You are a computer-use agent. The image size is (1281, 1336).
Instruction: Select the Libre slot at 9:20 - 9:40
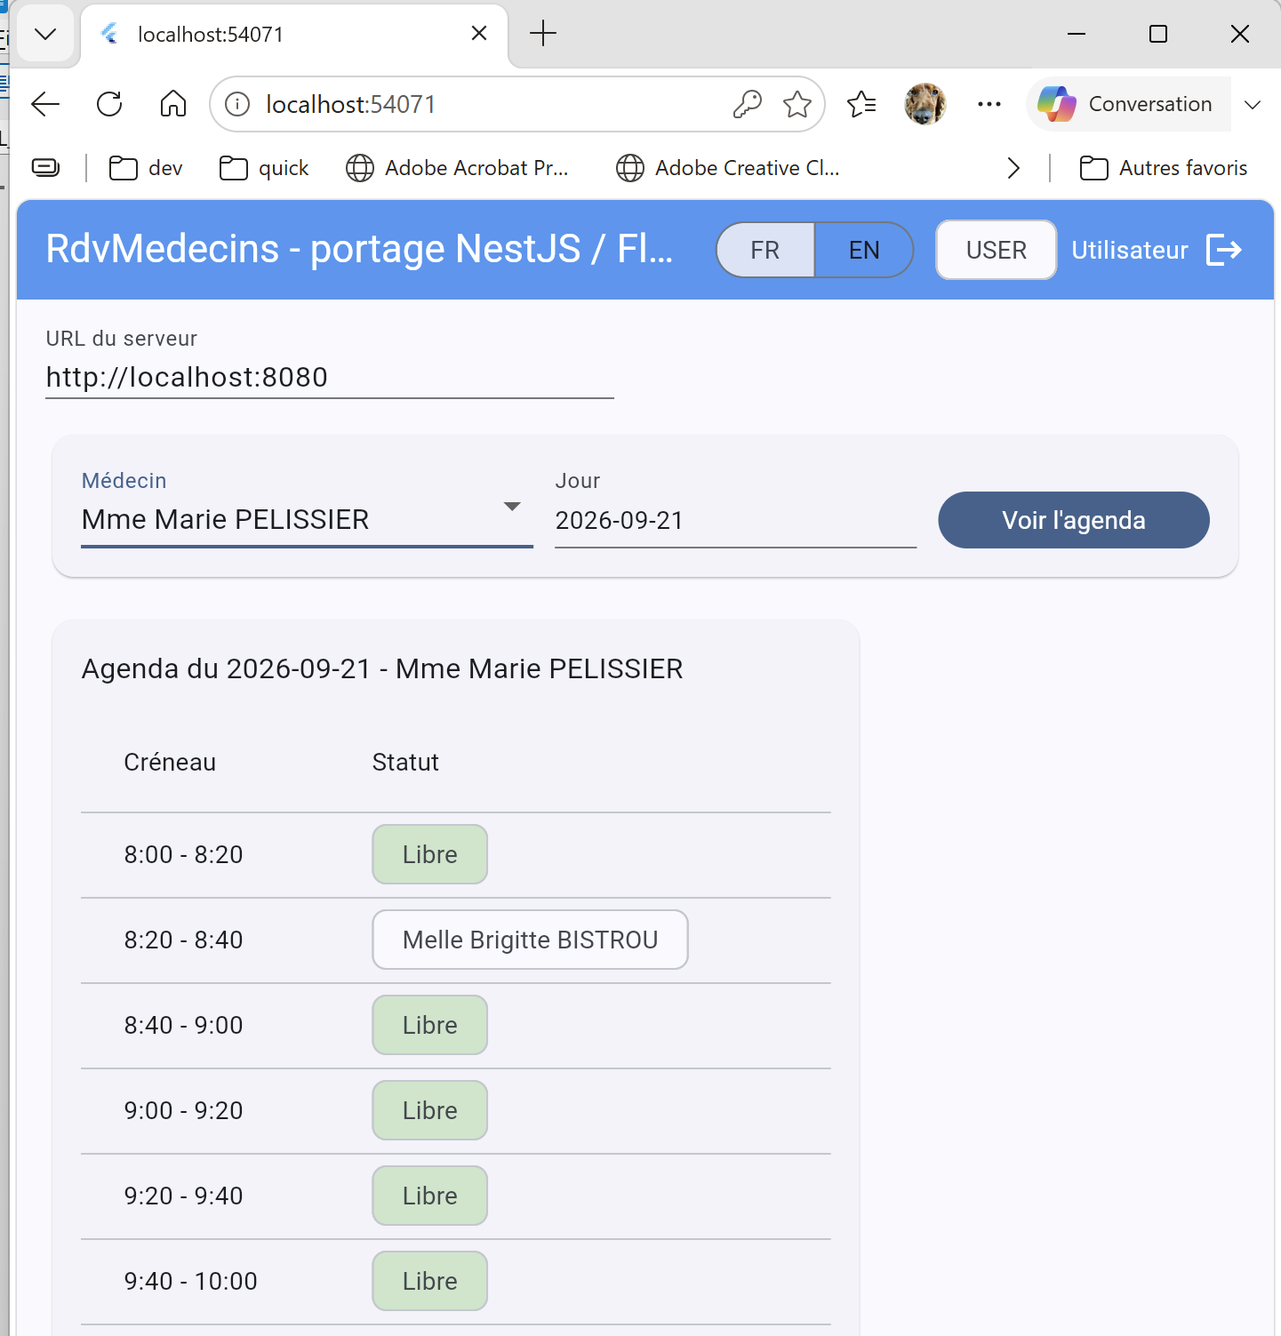(430, 1196)
